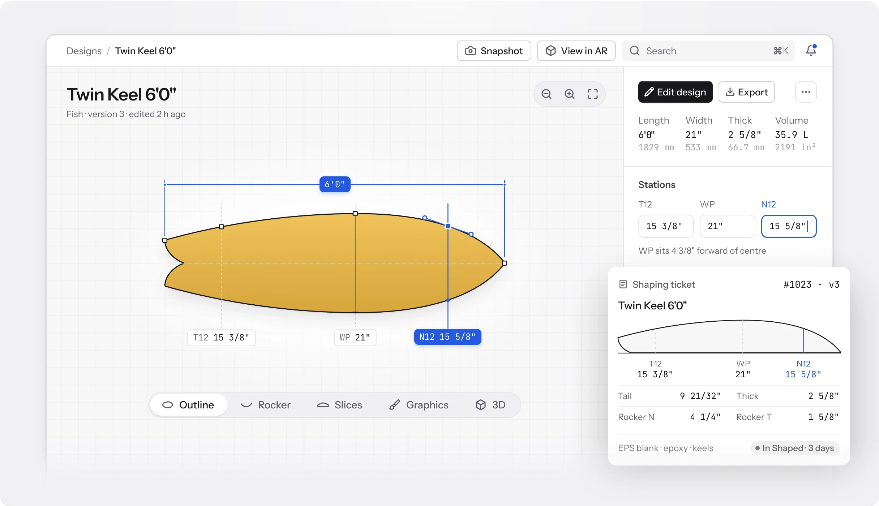Zoom in the canvas with the plus magnifier
Image resolution: width=879 pixels, height=506 pixels.
point(570,94)
